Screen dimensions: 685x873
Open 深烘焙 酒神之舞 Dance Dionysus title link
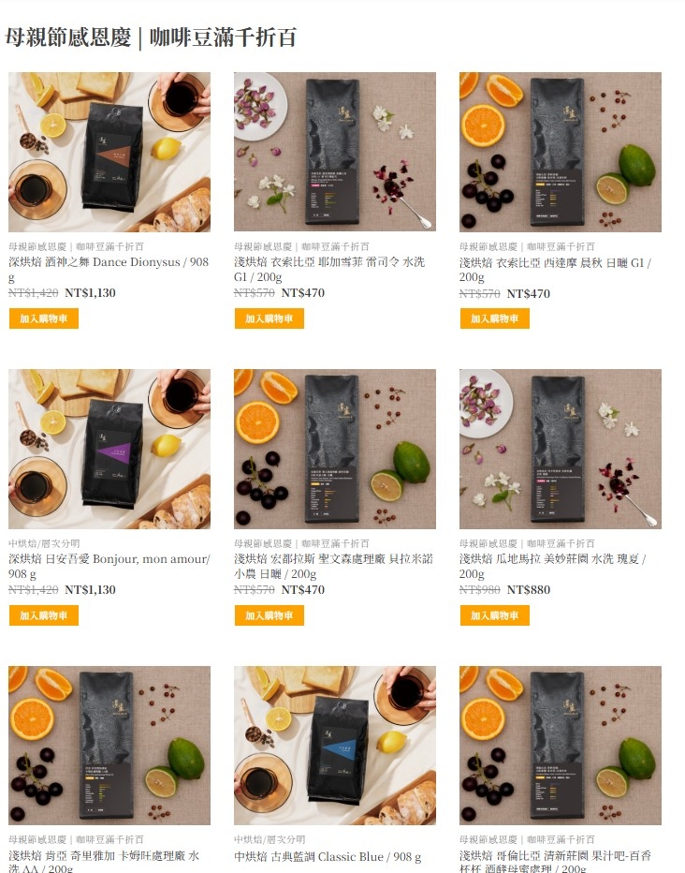[x=109, y=270]
